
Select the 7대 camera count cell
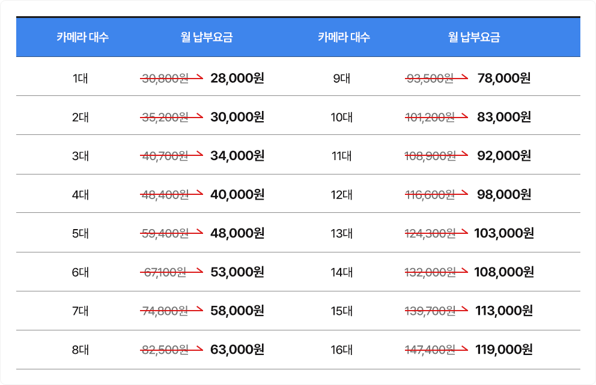tap(80, 311)
